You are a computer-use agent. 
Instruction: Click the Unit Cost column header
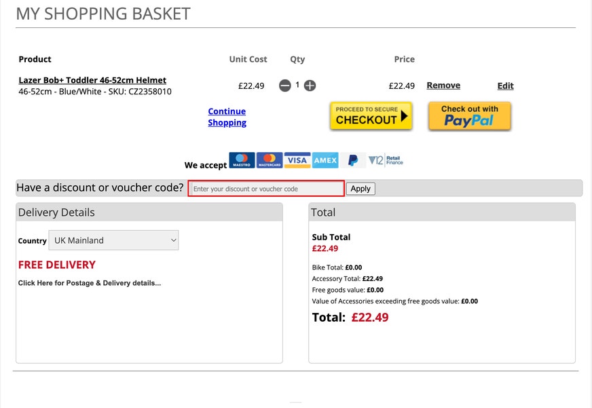(x=248, y=59)
